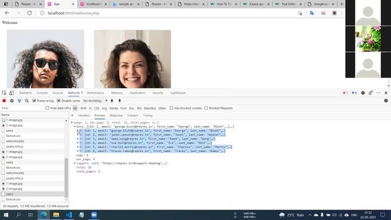Open the No throttling dropdown
The image size is (391, 220).
(95, 101)
